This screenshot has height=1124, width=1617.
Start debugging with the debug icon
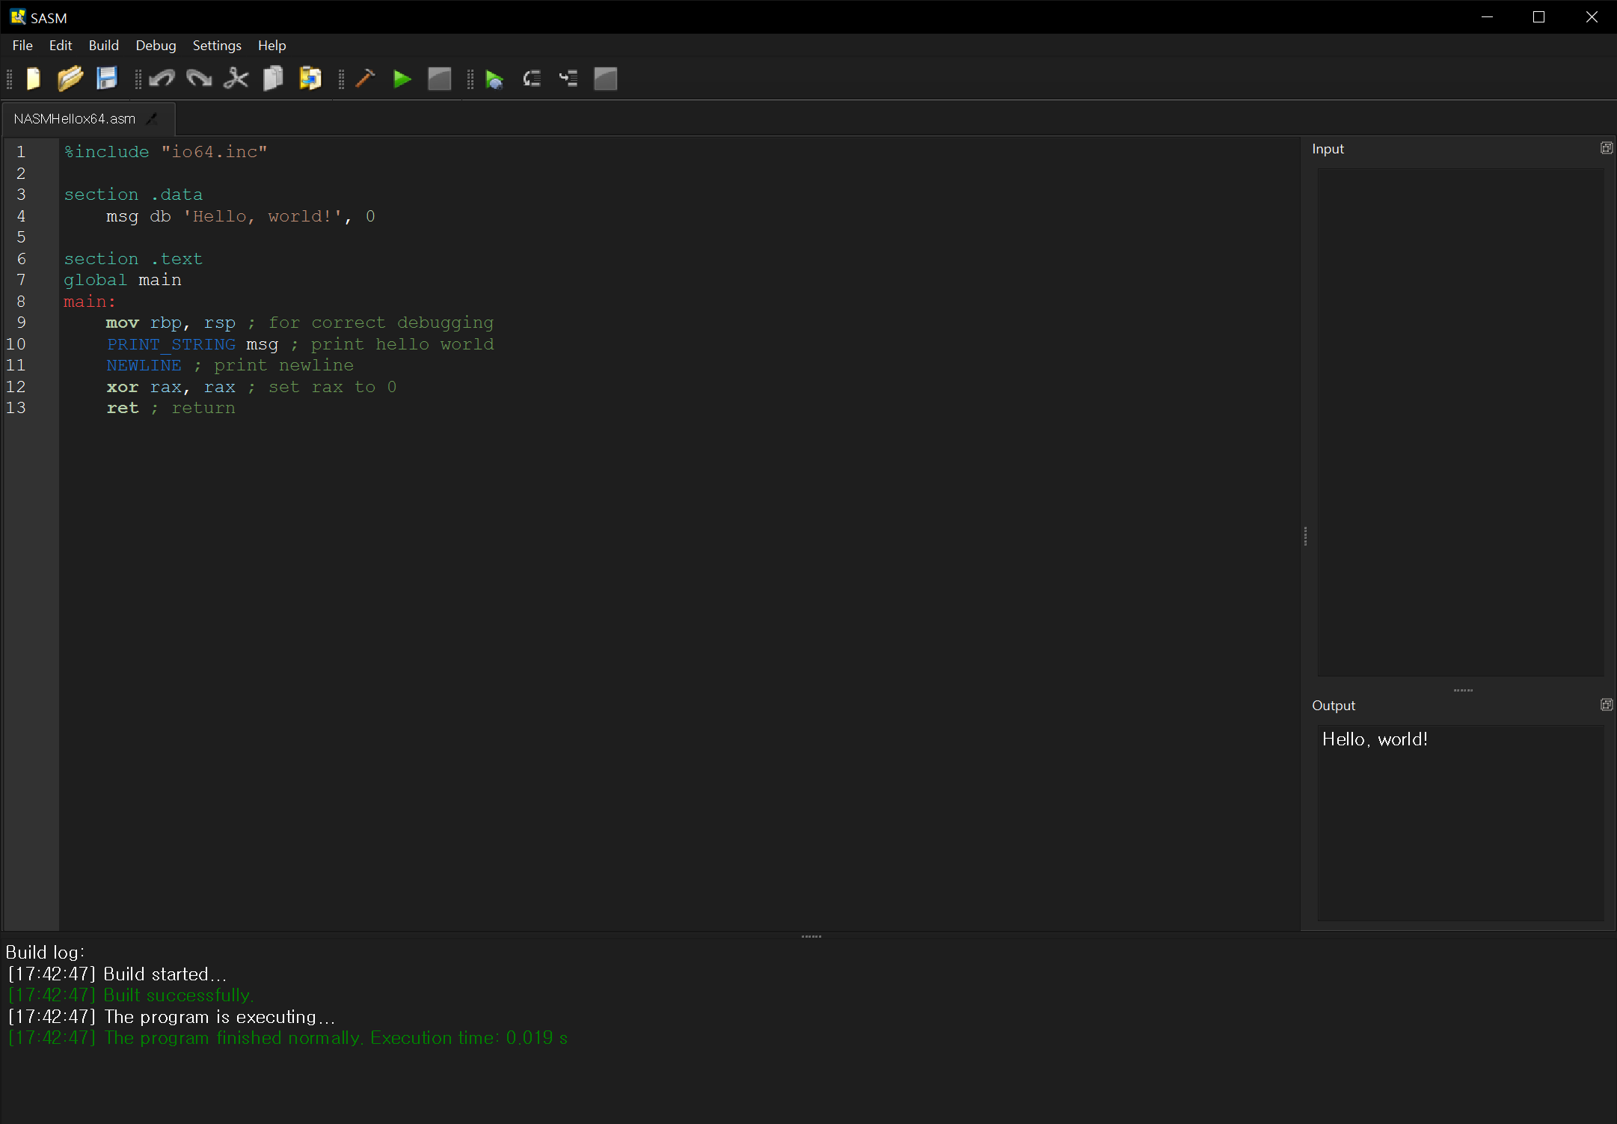click(x=494, y=79)
